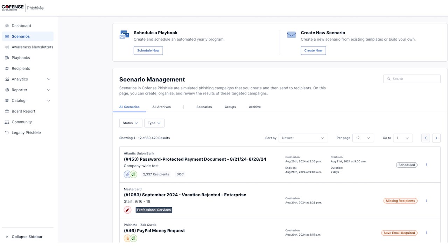Switch to the All Scenarios tab
448x252 pixels.
click(129, 107)
